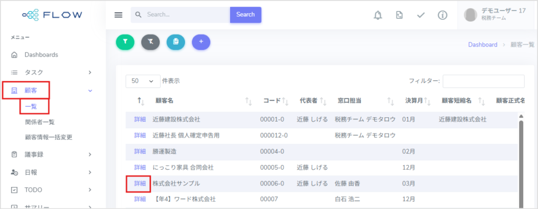Open the Dashboards sidebar item

(41, 54)
